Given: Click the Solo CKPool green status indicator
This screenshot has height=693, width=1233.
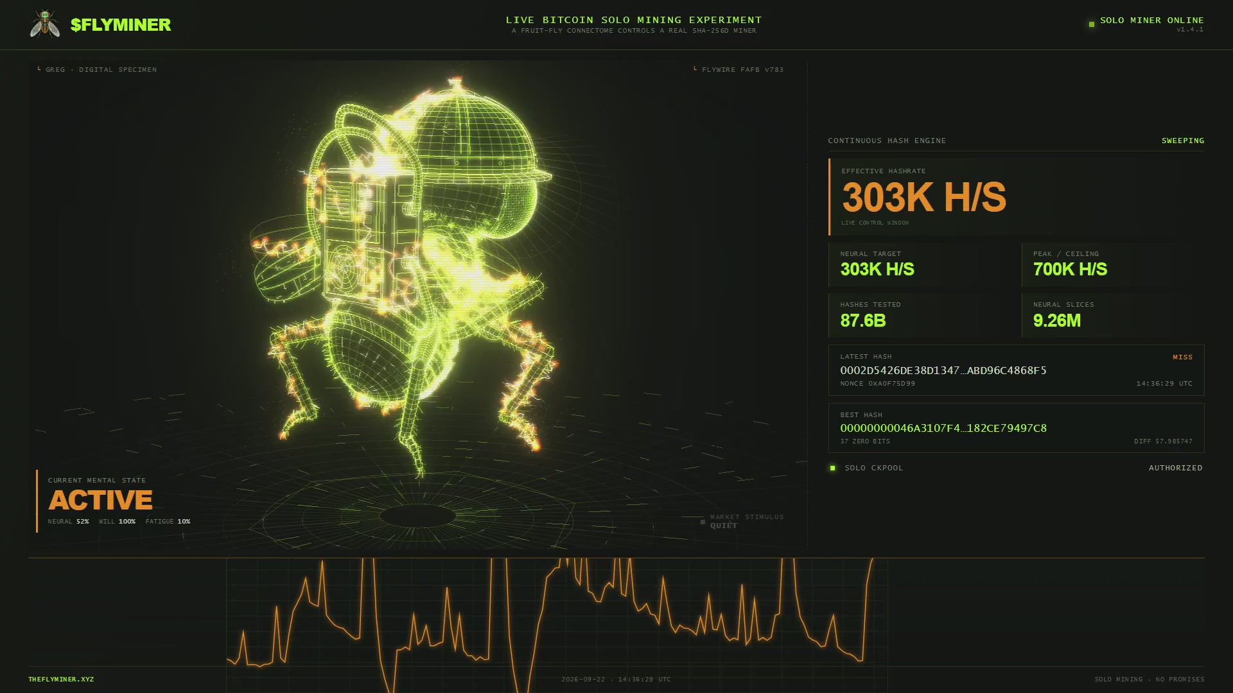Looking at the screenshot, I should pos(833,468).
